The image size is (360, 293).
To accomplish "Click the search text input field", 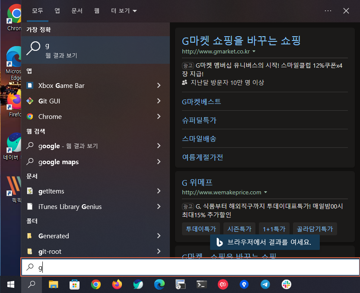I will [x=191, y=267].
